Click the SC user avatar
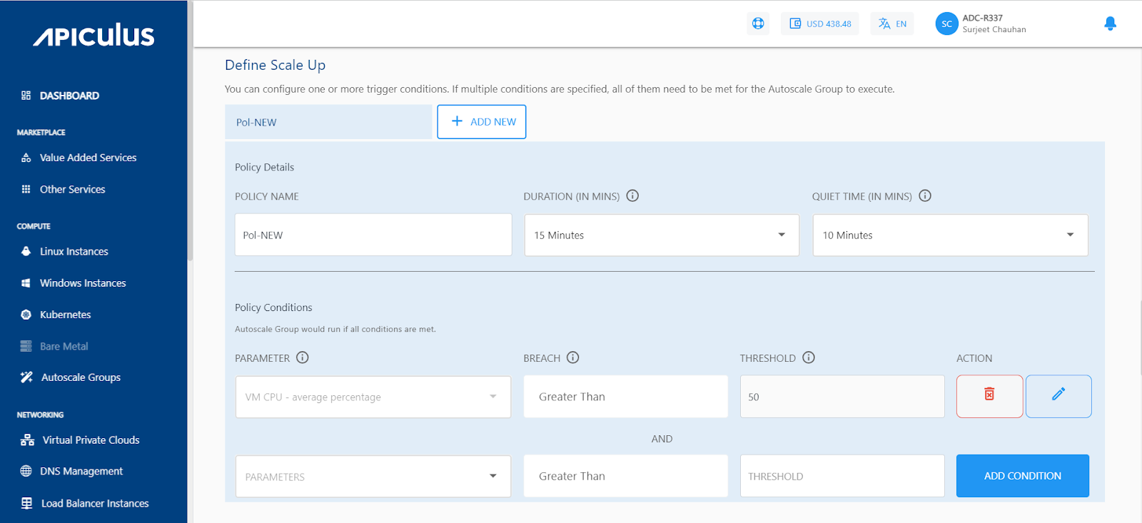The width and height of the screenshot is (1142, 523). coord(946,24)
